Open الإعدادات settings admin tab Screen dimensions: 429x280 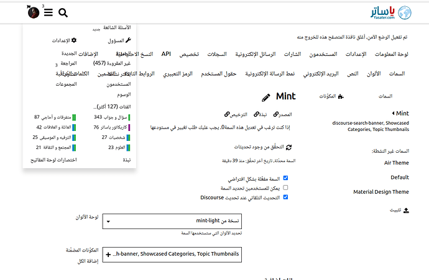(356, 54)
